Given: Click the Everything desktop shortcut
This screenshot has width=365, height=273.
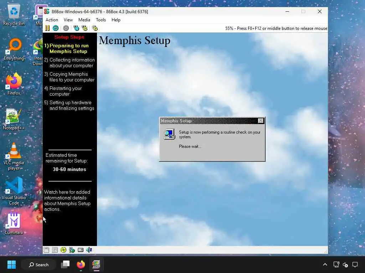Looking at the screenshot, I should [14, 49].
